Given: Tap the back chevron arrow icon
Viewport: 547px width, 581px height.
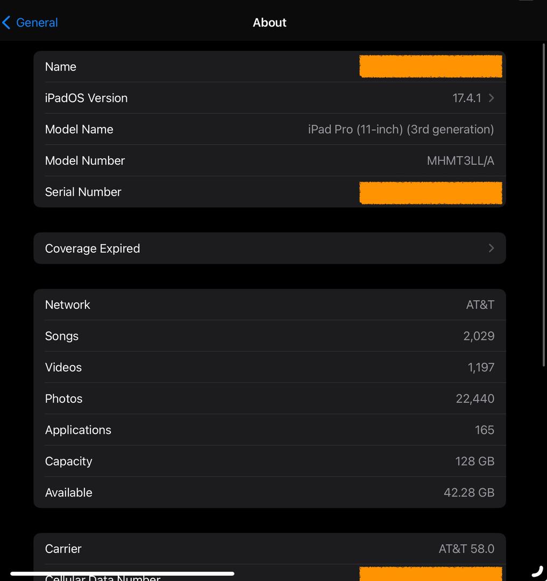Looking at the screenshot, I should pos(6,23).
